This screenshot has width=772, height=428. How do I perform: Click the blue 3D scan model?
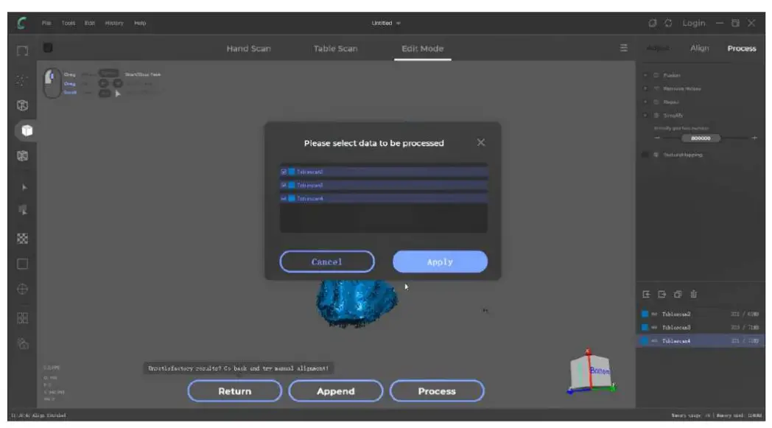pyautogui.click(x=357, y=304)
